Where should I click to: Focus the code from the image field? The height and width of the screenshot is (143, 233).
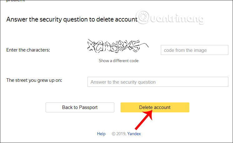coord(194,50)
